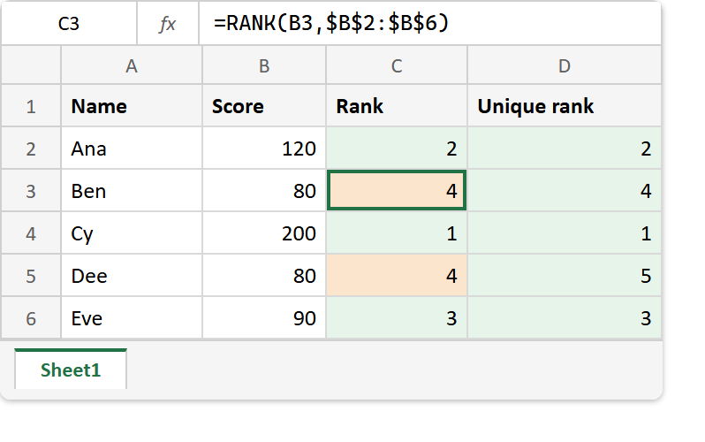Screen dimensions: 705x442
Task: Click Ana's Unique rank cell in column D
Action: pyautogui.click(x=565, y=149)
